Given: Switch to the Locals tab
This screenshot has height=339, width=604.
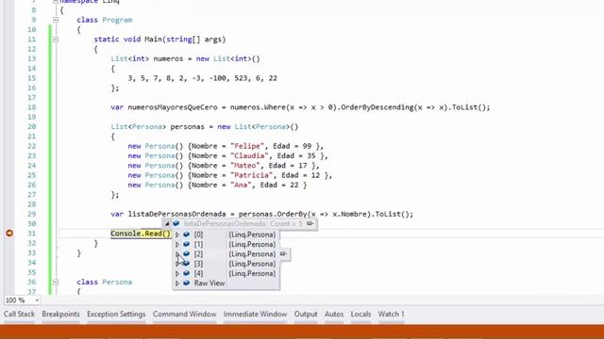Looking at the screenshot, I should coord(361,314).
